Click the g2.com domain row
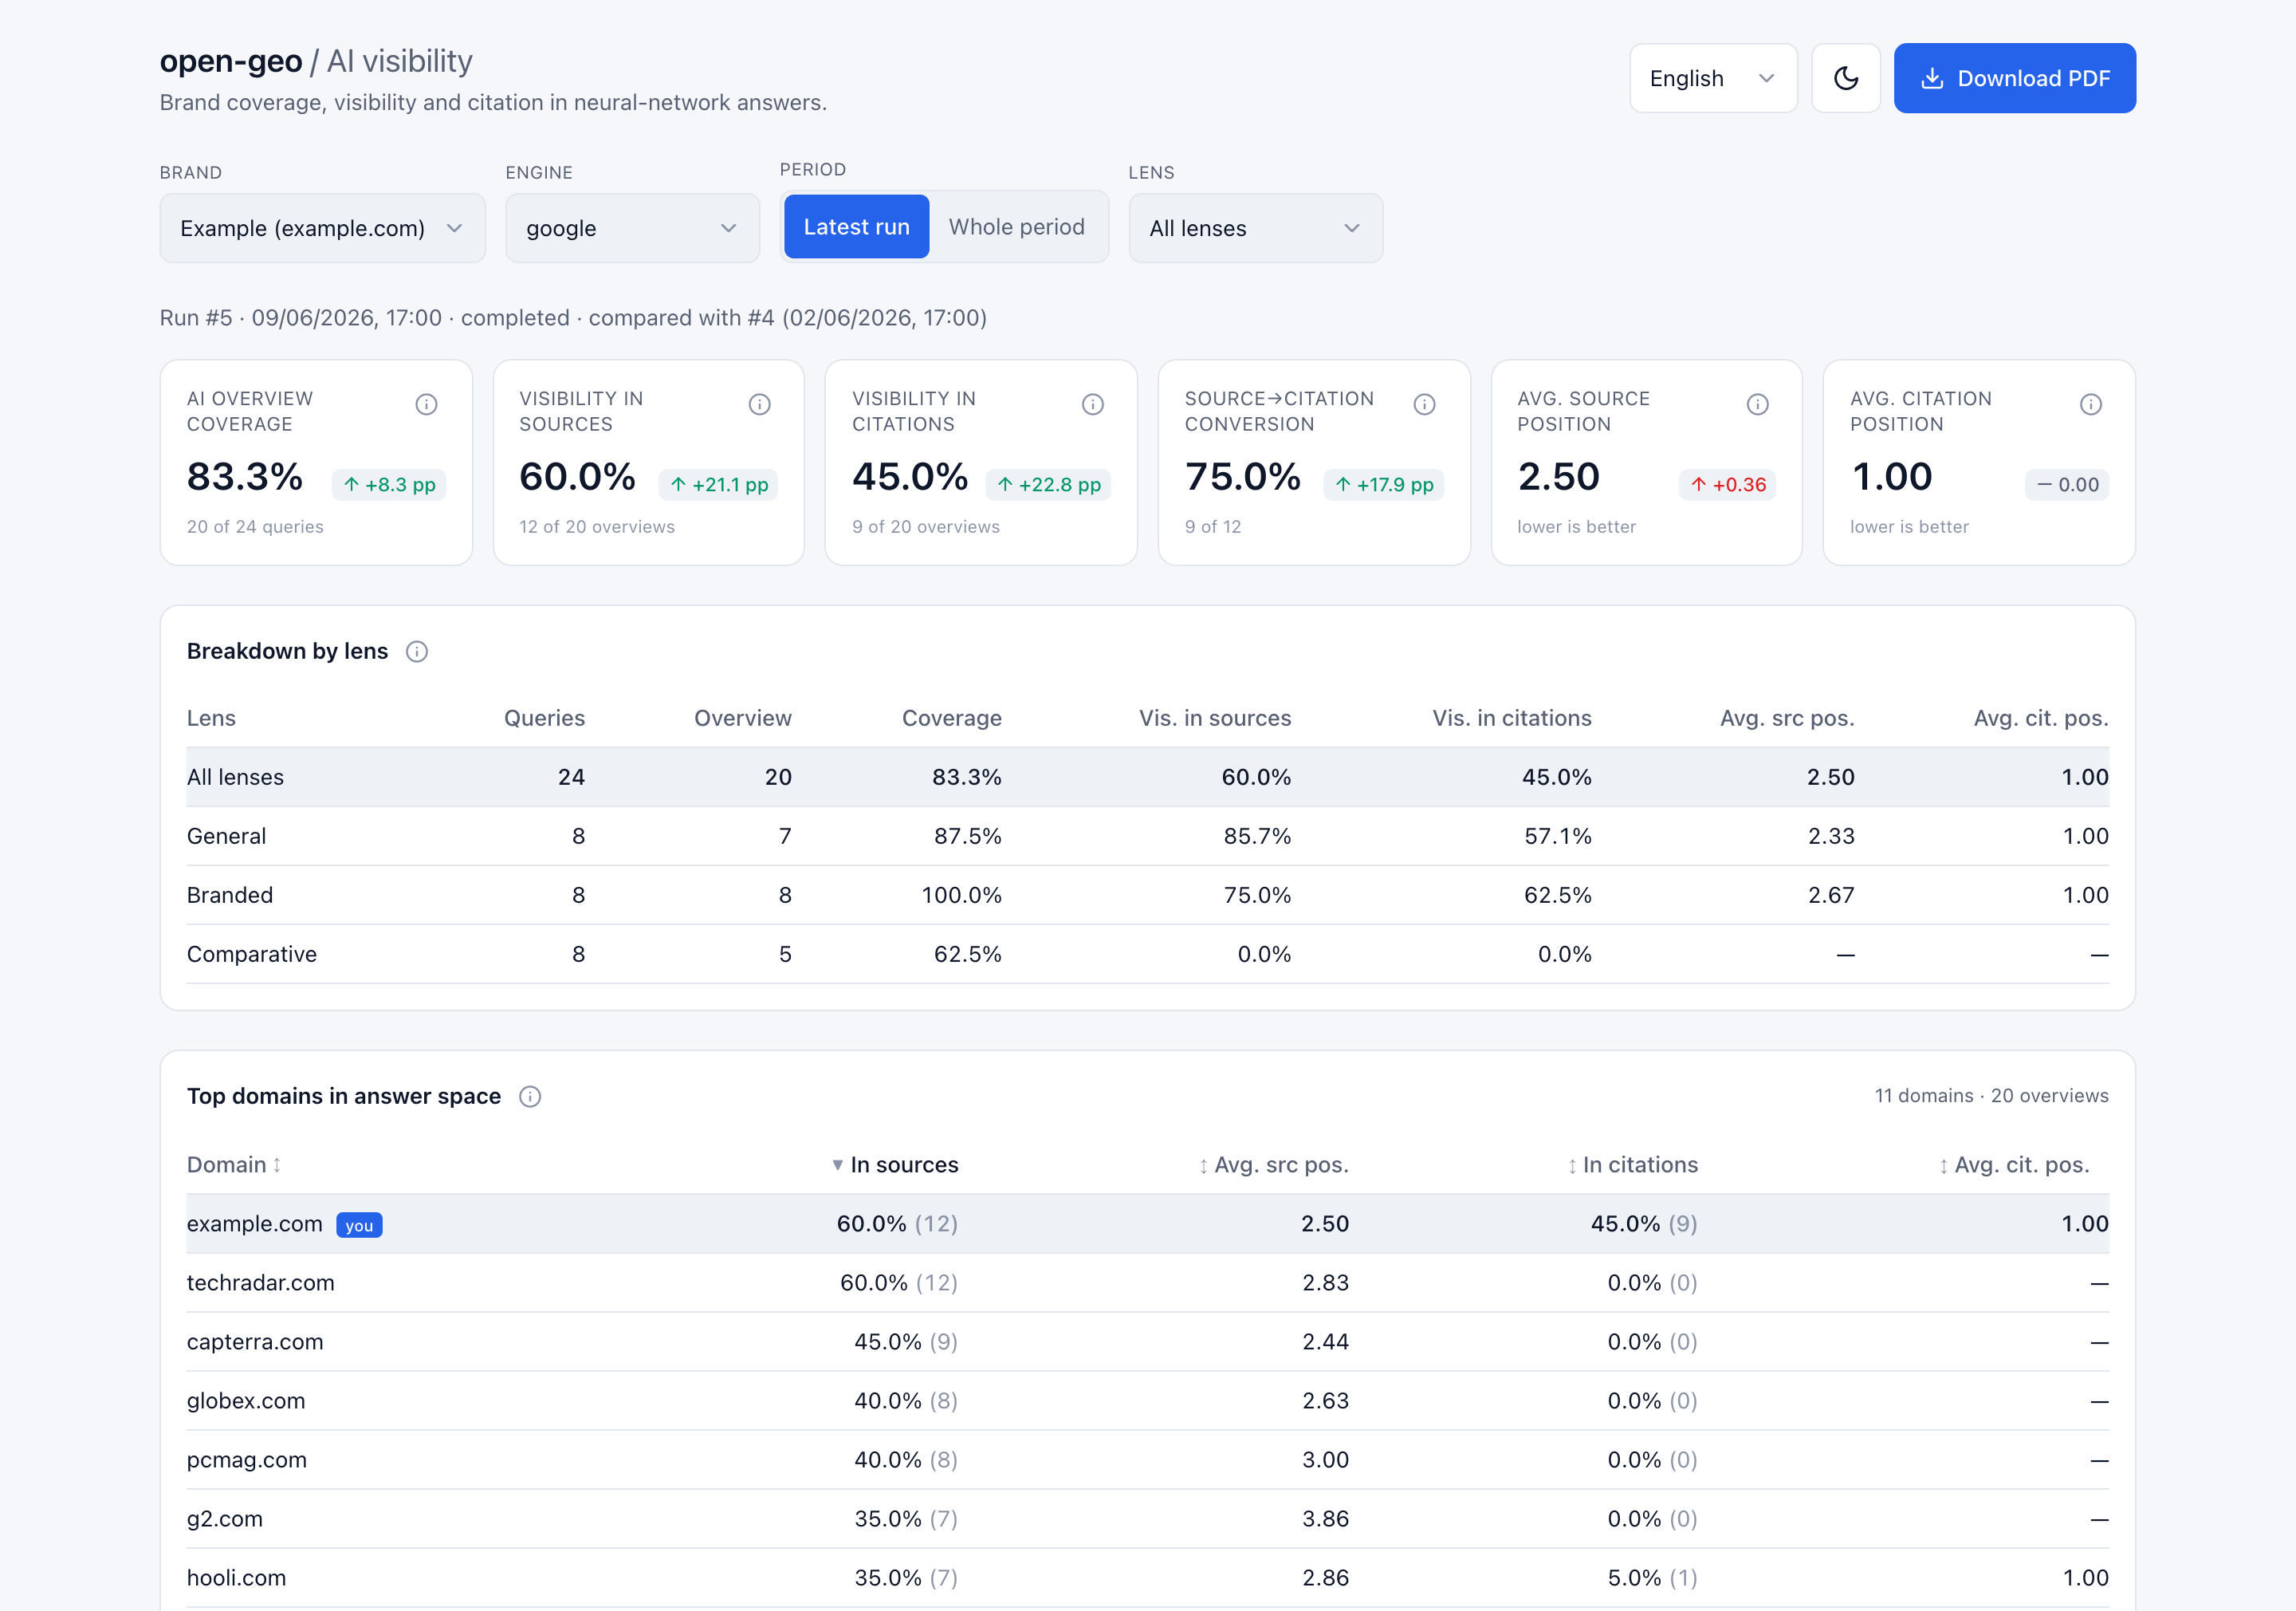This screenshot has height=1611, width=2296. pyautogui.click(x=1147, y=1519)
